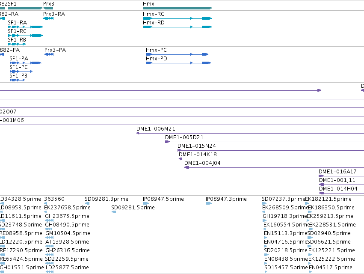Open EST EK186350.5prime
The width and height of the screenshot is (364, 274).
[x=331, y=208]
